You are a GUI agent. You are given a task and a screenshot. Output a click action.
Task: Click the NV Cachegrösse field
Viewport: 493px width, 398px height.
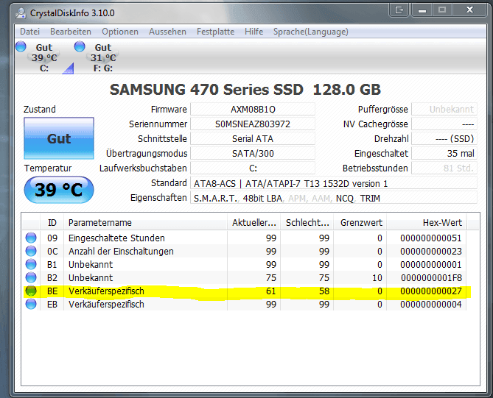click(x=444, y=124)
